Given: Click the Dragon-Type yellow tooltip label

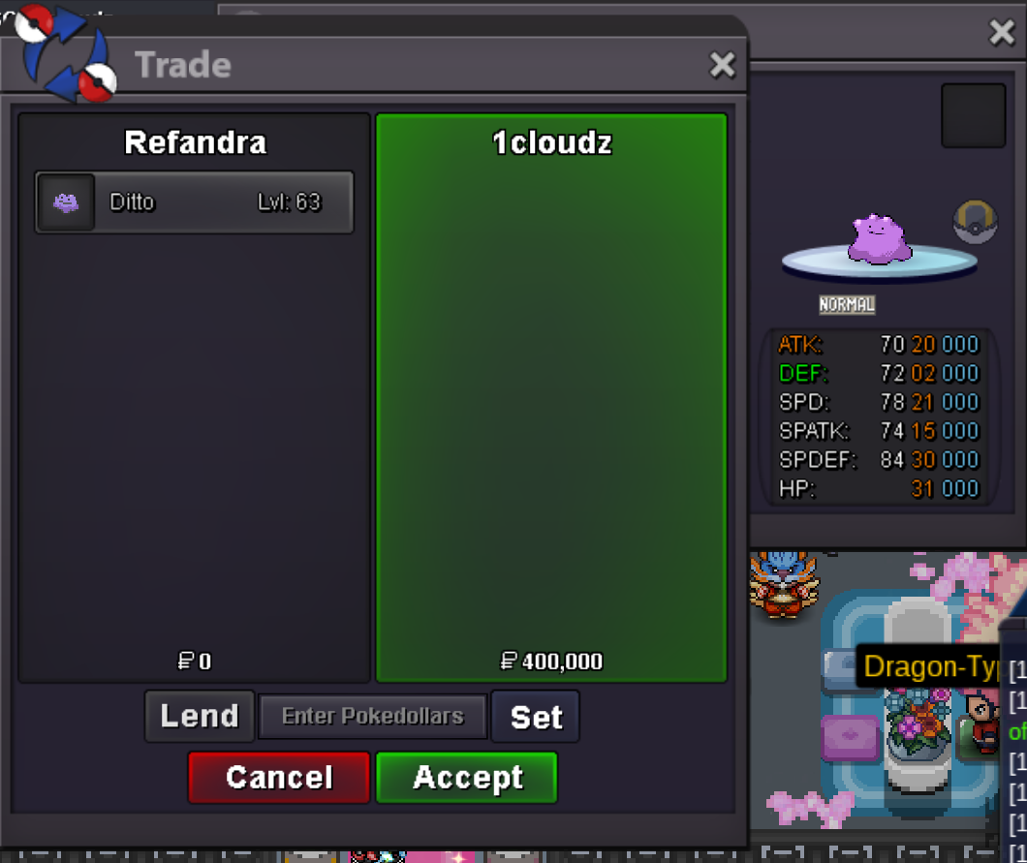Looking at the screenshot, I should pyautogui.click(x=929, y=666).
